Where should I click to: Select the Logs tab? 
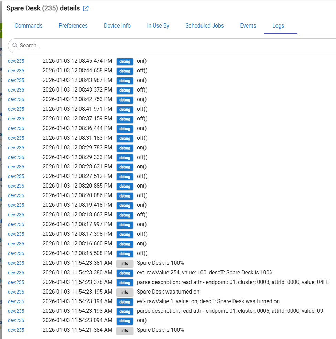tap(278, 25)
